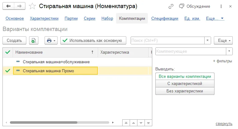The height and width of the screenshot is (129, 238).
Task: Copy link with the chain icon
Action: click(171, 7)
